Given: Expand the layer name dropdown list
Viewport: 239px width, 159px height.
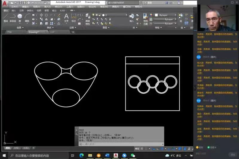Looking at the screenshot, I should pos(126,15).
